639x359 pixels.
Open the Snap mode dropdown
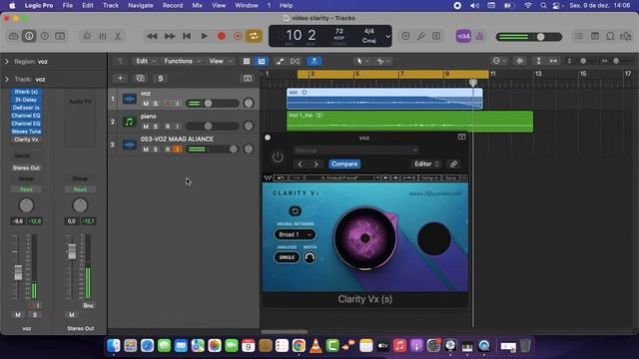click(499, 61)
